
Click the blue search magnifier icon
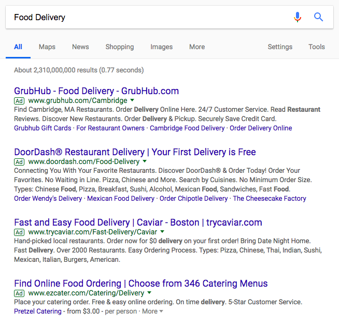(x=319, y=17)
